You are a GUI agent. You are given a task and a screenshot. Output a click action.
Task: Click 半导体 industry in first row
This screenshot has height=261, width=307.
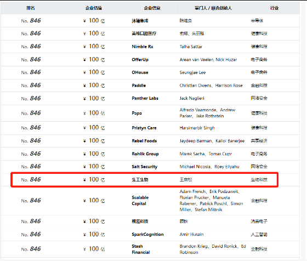click(257, 20)
